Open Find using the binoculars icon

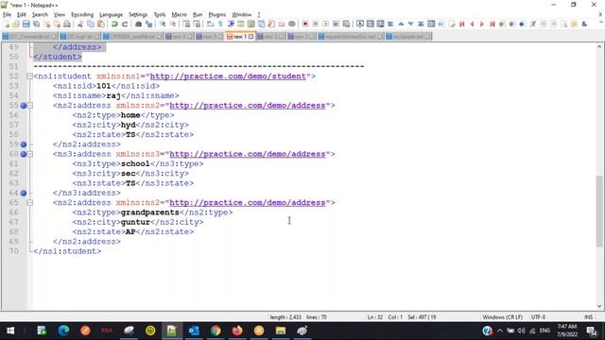click(x=138, y=24)
